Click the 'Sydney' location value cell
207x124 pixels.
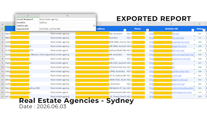[x=68, y=22]
